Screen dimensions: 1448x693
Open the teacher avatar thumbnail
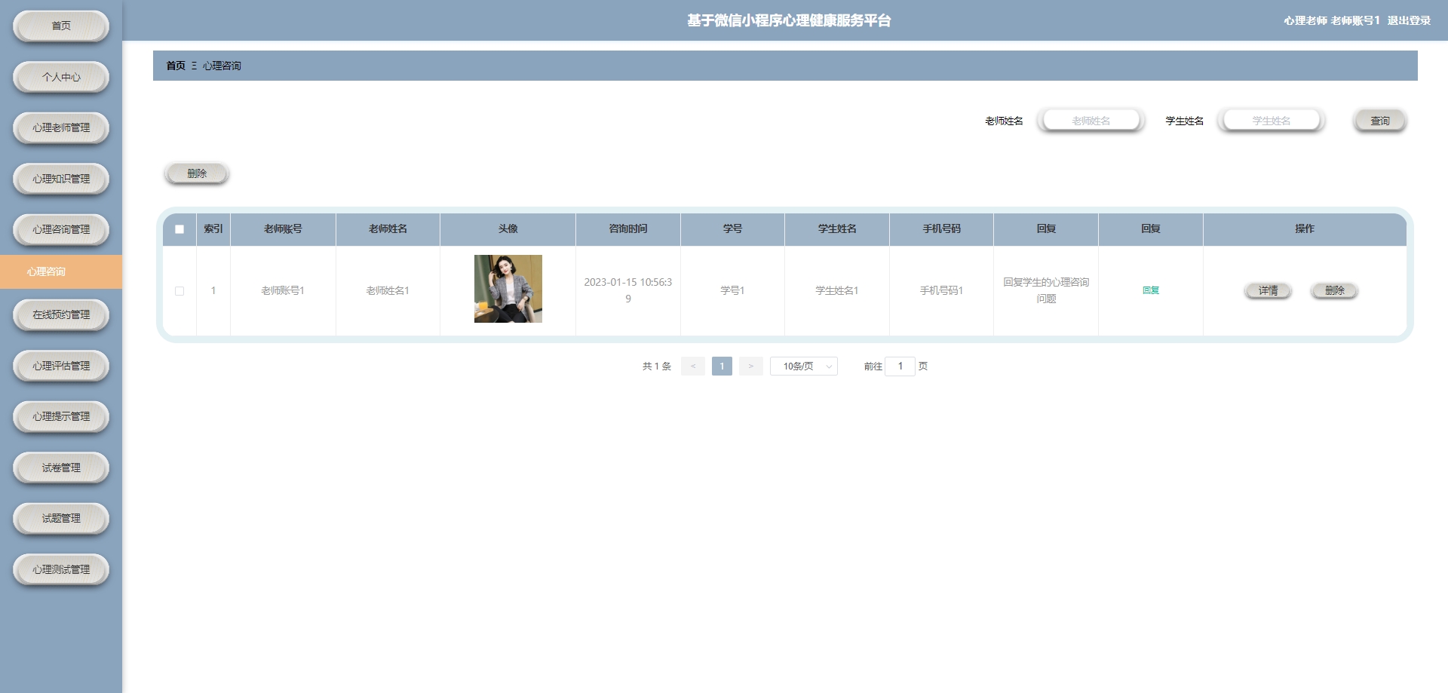(x=508, y=289)
